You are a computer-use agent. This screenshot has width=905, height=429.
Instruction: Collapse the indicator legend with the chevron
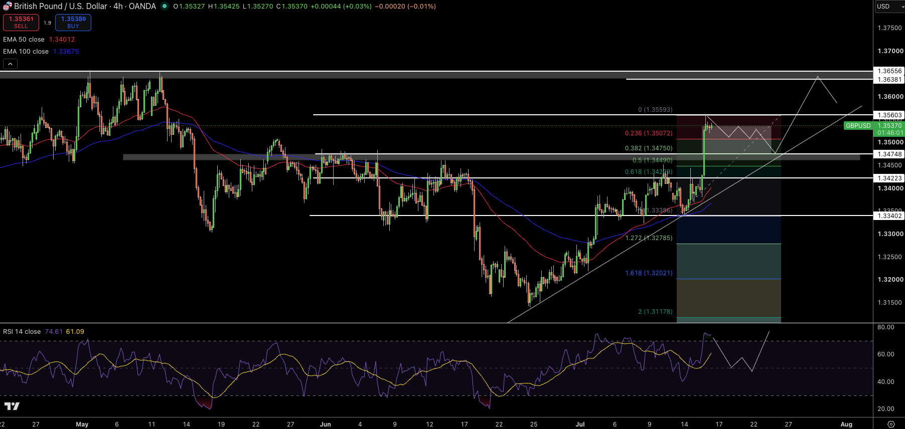(x=10, y=64)
